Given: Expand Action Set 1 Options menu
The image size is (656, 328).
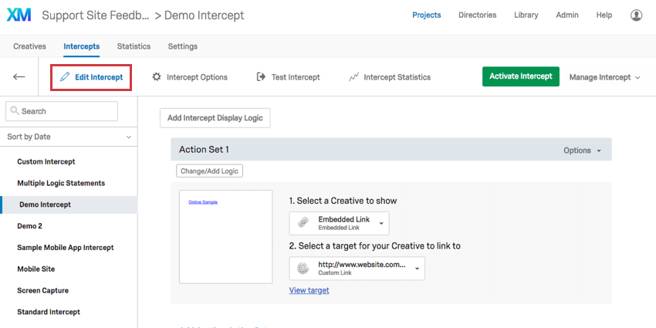Looking at the screenshot, I should pos(582,150).
